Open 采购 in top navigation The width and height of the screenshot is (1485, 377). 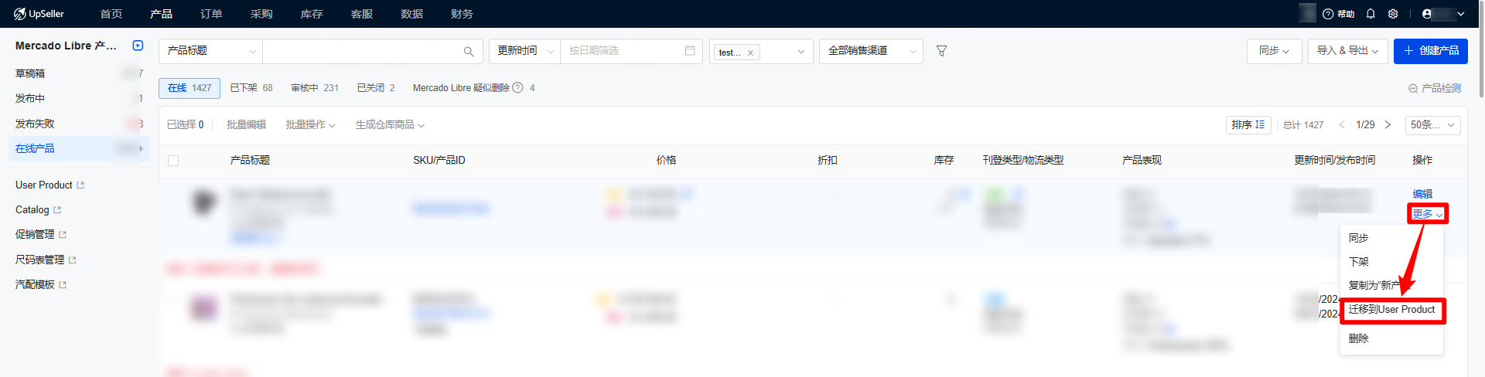point(261,14)
